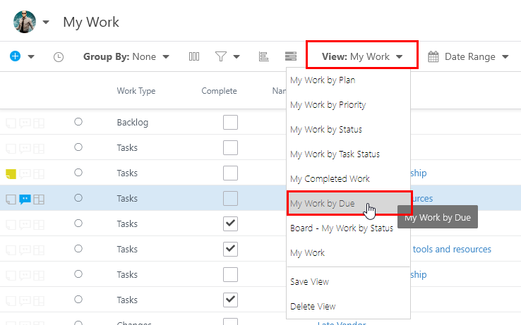Click layout icon in the yellow note row

39,174
